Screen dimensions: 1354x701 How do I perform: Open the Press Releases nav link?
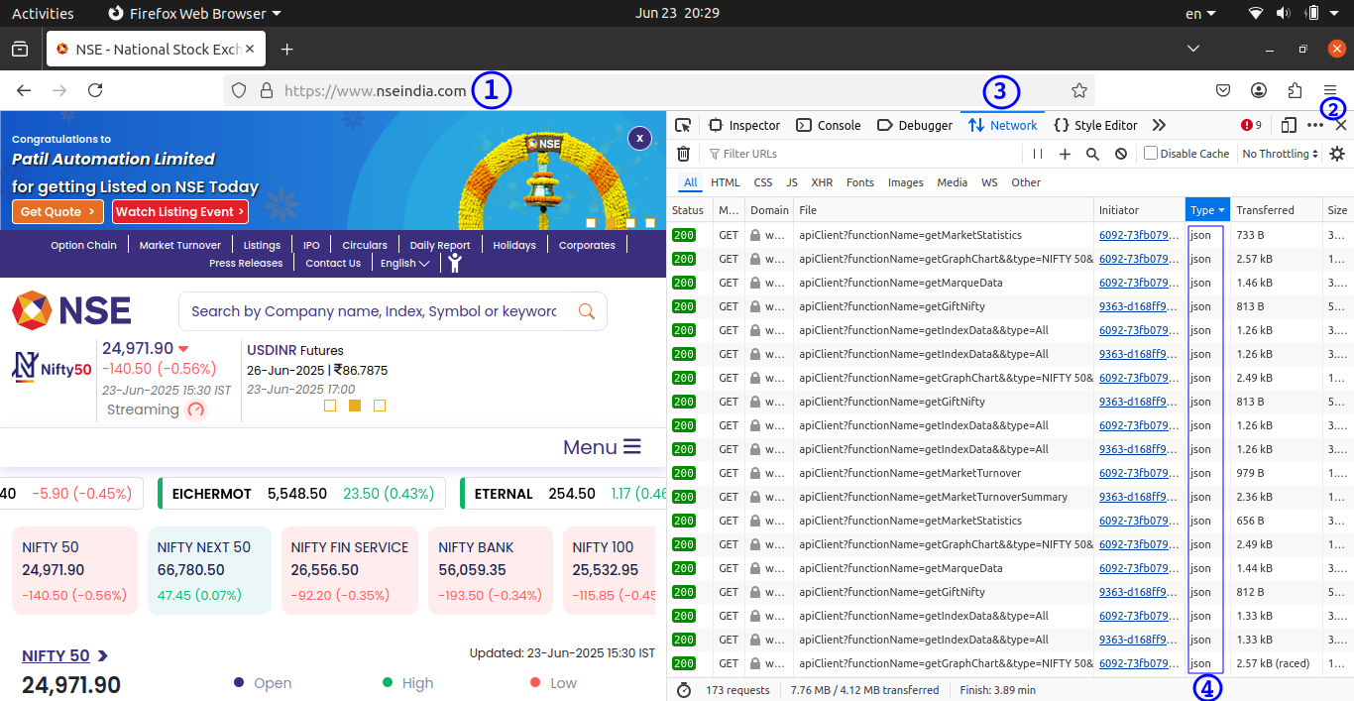point(246,263)
